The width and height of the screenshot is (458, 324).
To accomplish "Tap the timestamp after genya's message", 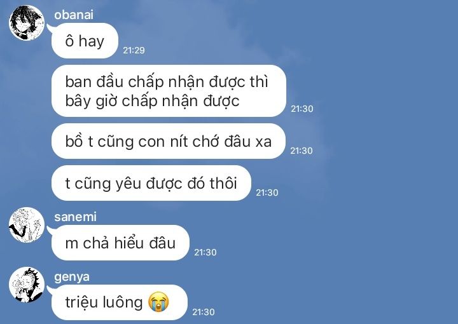I will click(x=204, y=312).
